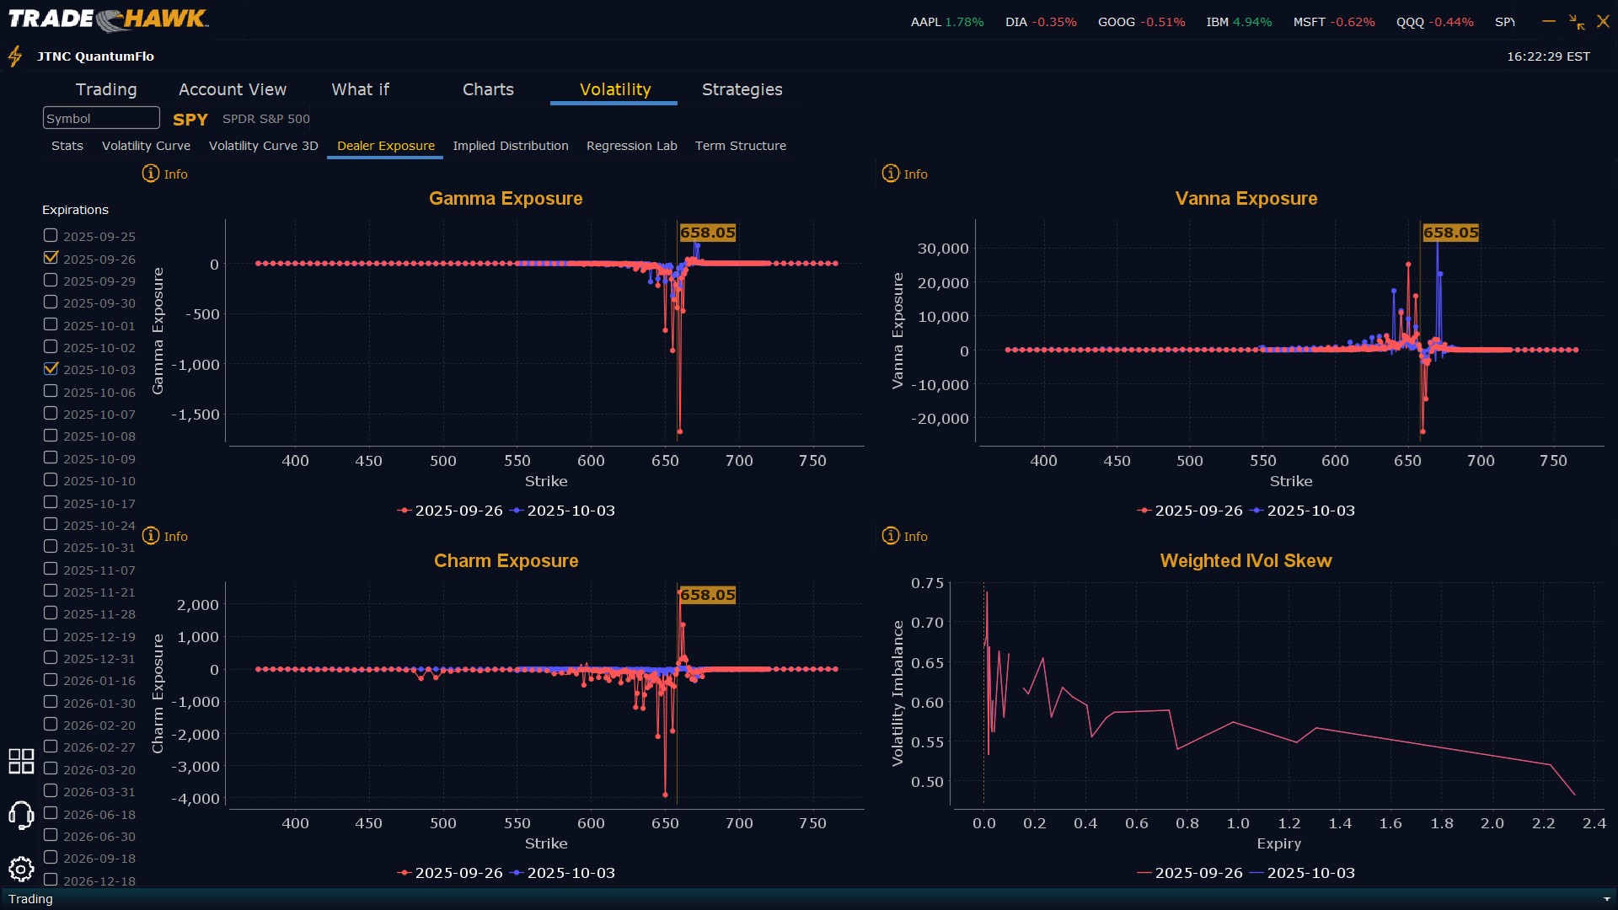The height and width of the screenshot is (910, 1618).
Task: Click the MSFT ticker in top bar
Action: 1309,22
